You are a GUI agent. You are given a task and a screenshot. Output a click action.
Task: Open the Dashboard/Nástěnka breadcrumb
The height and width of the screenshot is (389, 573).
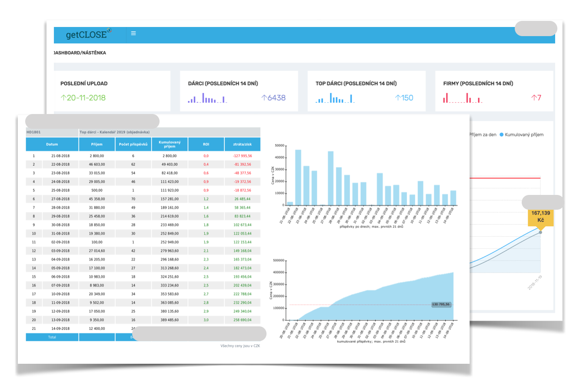click(x=79, y=53)
